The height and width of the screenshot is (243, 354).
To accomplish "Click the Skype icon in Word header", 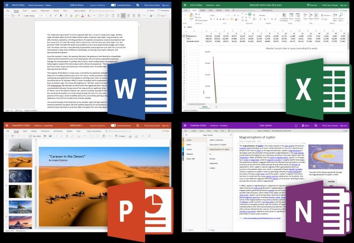I will tap(137, 5).
